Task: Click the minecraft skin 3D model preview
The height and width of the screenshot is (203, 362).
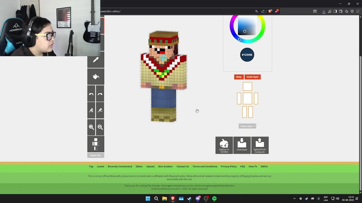Action: pos(163,77)
